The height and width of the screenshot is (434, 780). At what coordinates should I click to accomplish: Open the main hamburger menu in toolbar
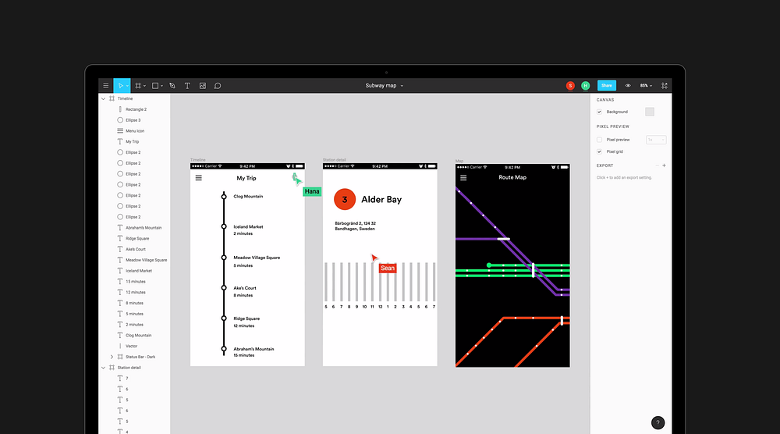click(x=105, y=86)
